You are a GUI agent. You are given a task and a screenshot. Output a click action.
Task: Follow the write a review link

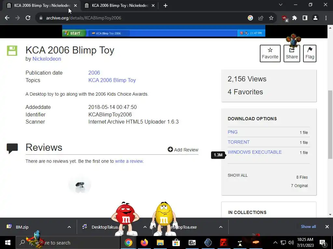point(129,161)
